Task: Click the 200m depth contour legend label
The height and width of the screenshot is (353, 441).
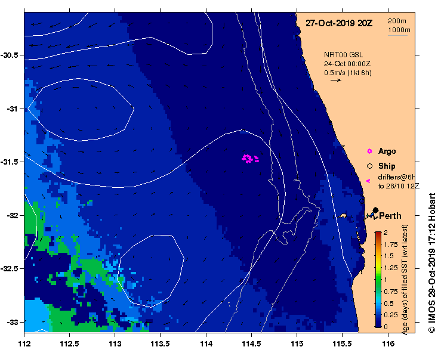Action: [x=397, y=21]
